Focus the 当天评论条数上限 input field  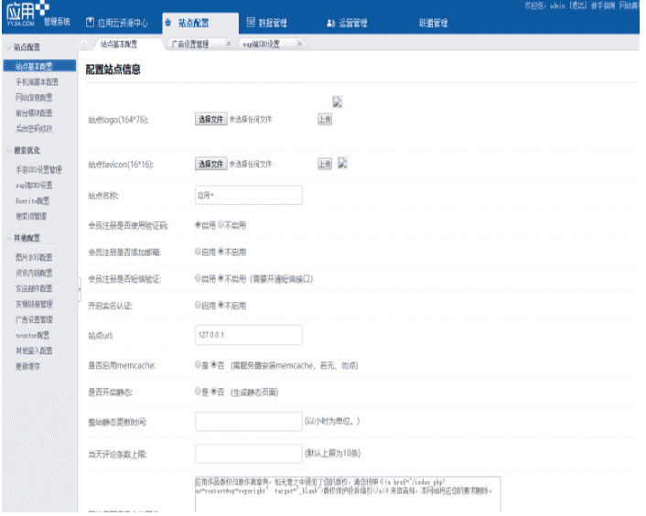point(249,454)
